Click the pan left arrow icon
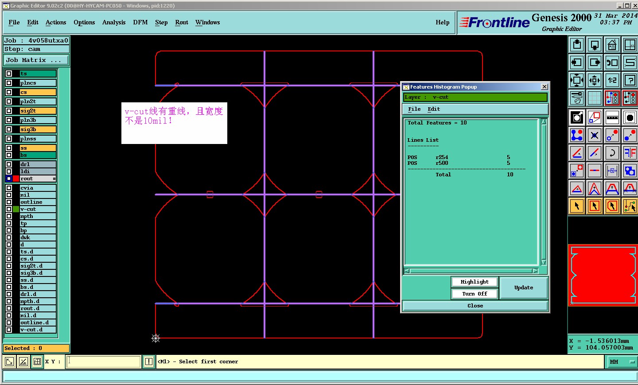638x385 pixels. (x=577, y=62)
